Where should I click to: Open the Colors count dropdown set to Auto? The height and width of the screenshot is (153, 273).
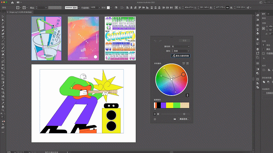pos(180,51)
